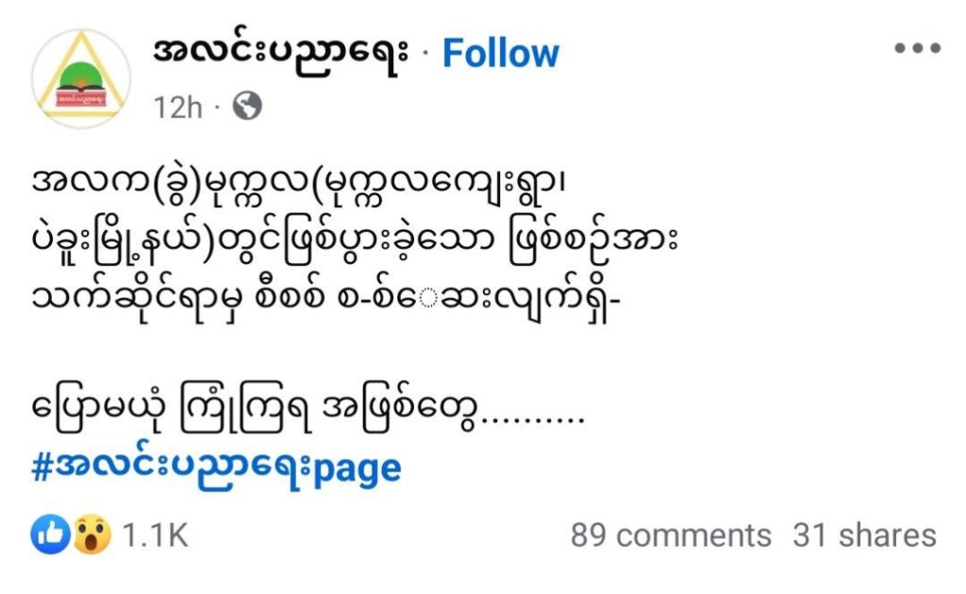Click the 12h post timestamp
This screenshot has width=966, height=594.
(177, 107)
